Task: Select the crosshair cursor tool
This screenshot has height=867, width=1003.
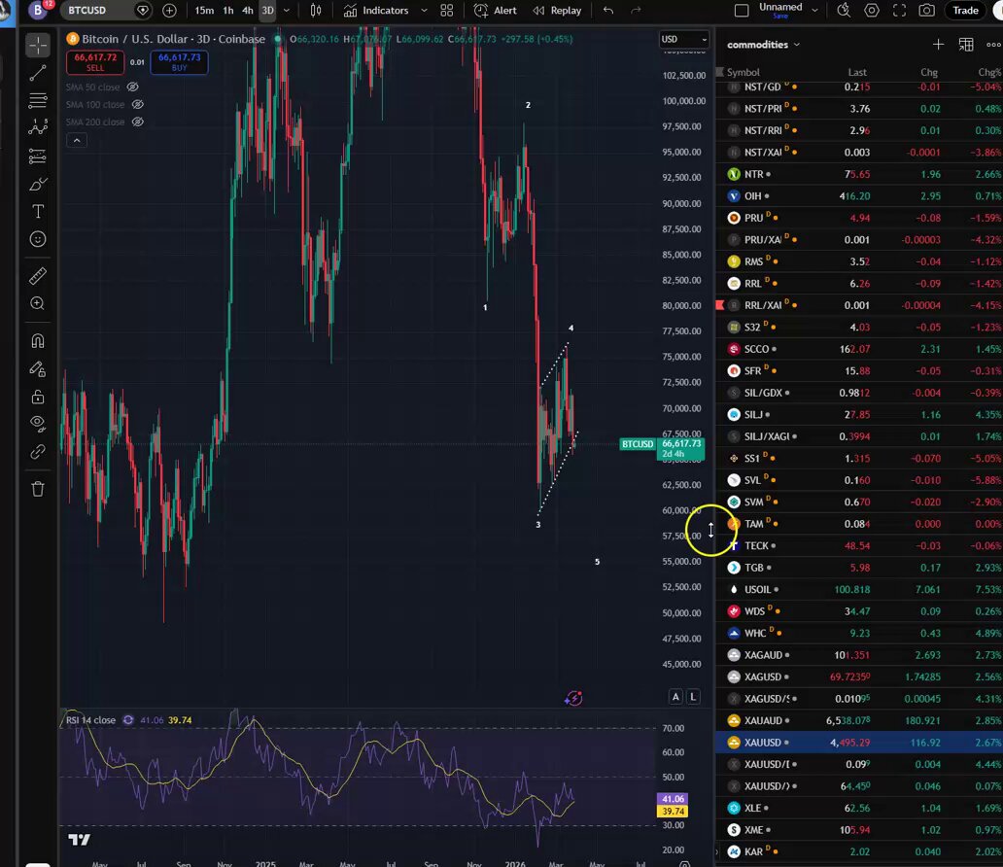Action: pyautogui.click(x=38, y=45)
